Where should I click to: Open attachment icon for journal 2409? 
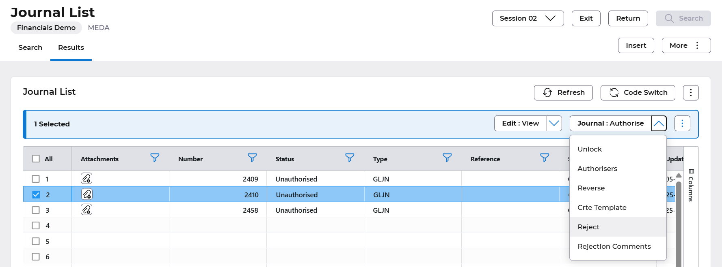[86, 178]
